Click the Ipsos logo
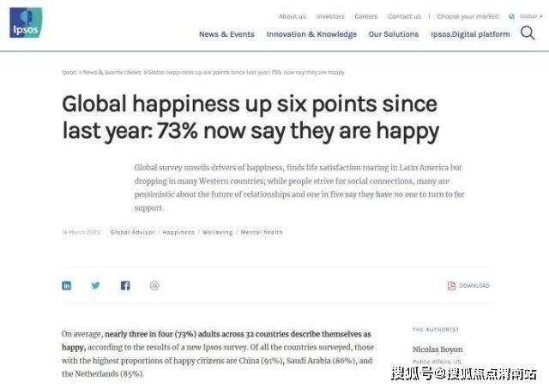This screenshot has height=388, width=549. point(26,22)
